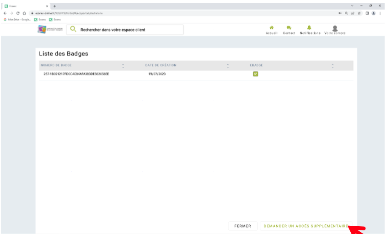Open the Notifications bell icon
The image size is (386, 234).
[310, 28]
